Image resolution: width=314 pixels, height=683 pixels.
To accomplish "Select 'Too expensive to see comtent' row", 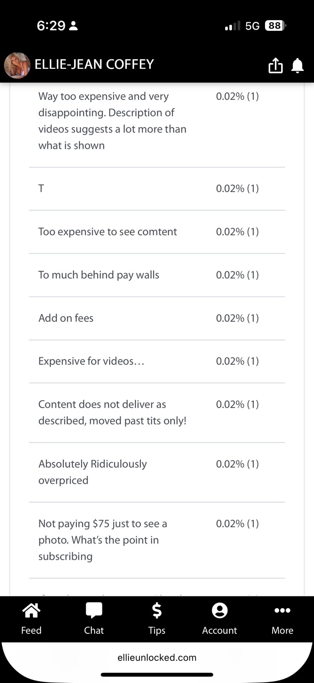I will click(x=157, y=232).
